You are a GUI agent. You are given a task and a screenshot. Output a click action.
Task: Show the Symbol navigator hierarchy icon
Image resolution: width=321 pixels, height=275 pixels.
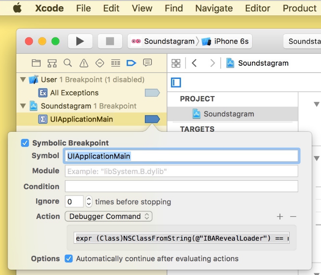click(52, 63)
